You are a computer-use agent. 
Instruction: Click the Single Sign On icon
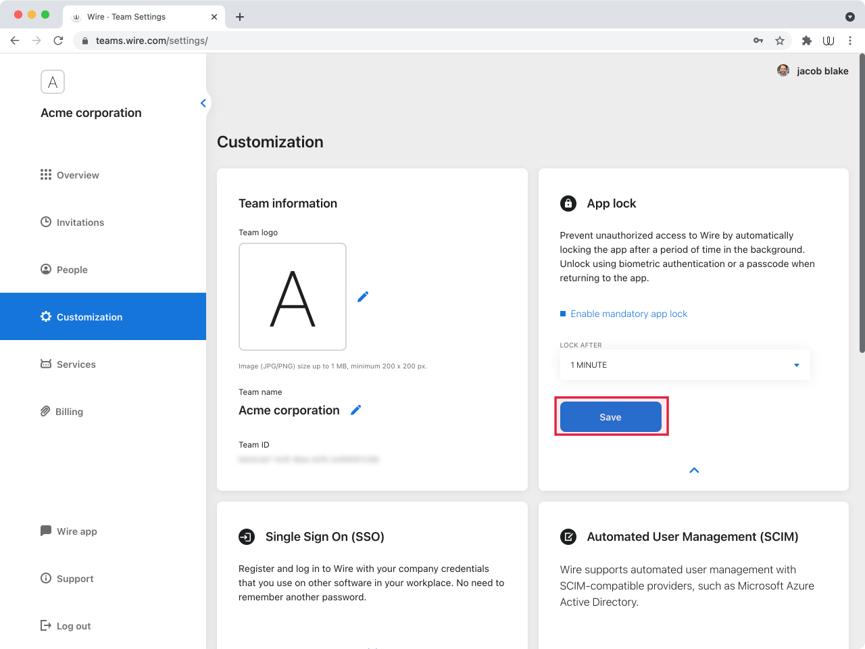(x=247, y=537)
